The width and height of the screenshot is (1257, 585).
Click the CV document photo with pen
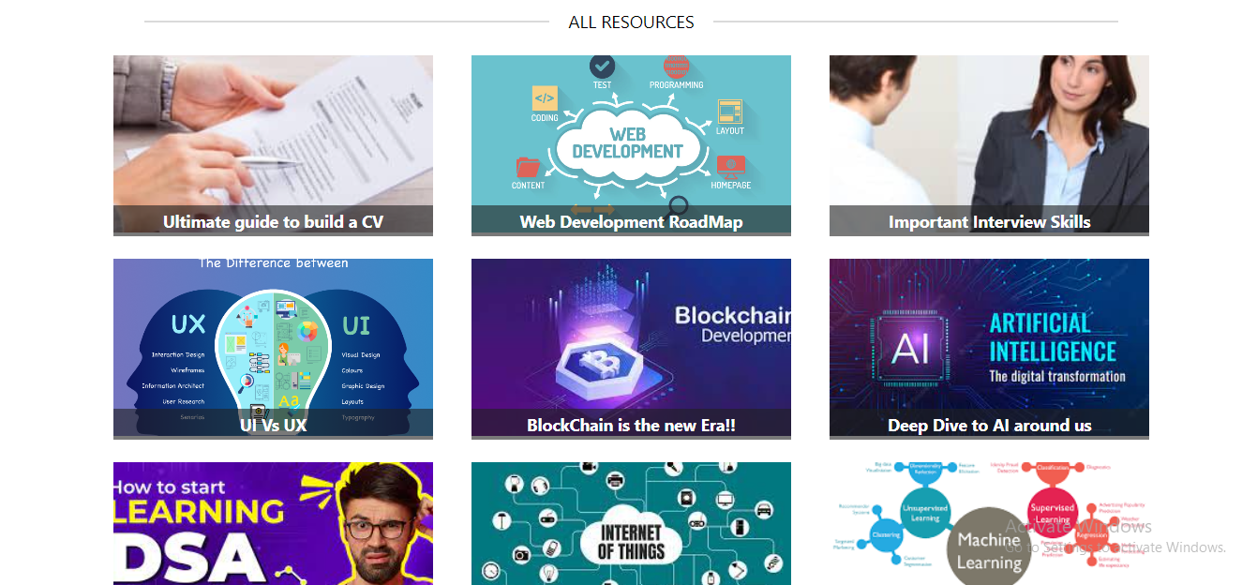tap(273, 130)
